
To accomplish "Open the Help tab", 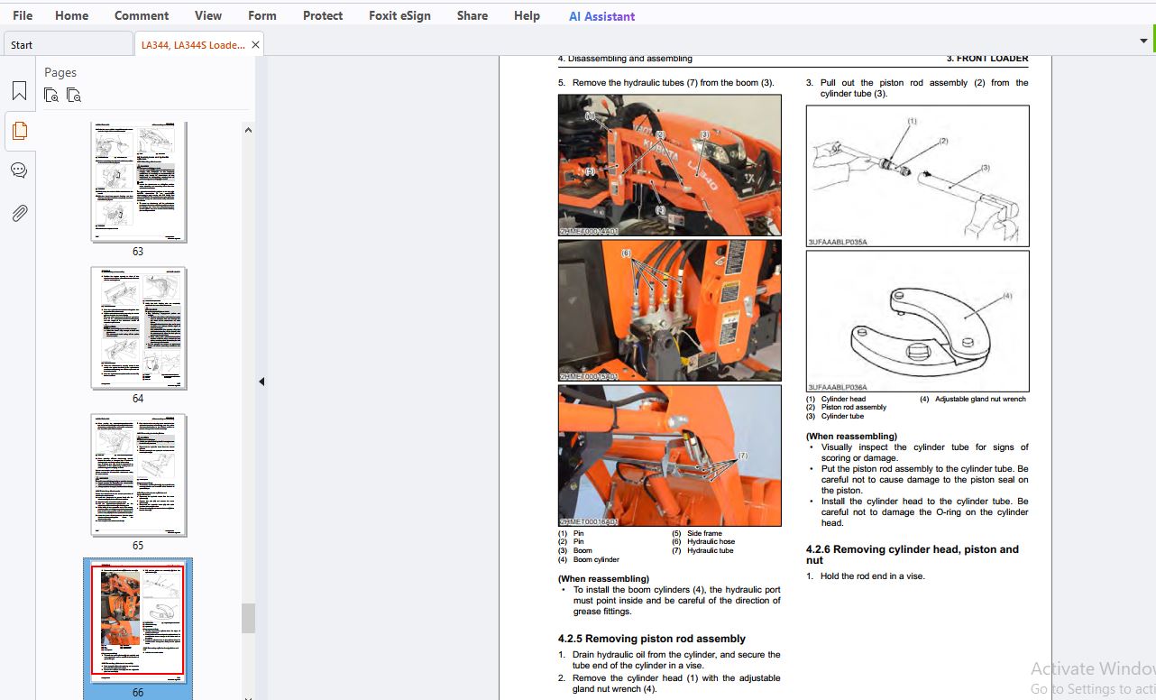I will 527,15.
